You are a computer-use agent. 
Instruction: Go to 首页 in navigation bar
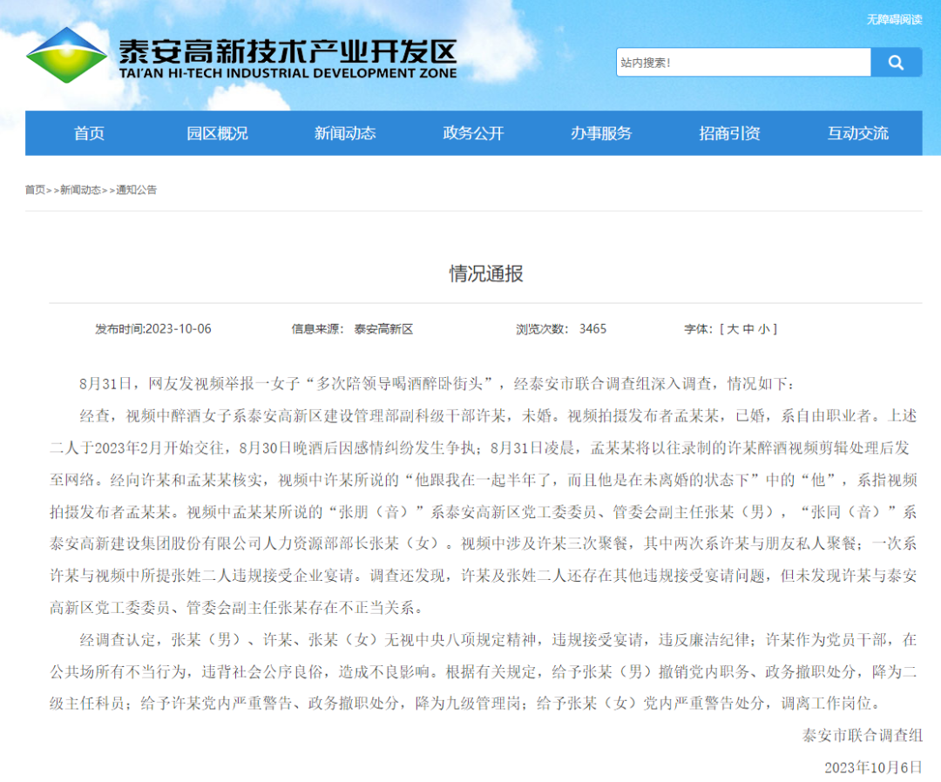[89, 133]
